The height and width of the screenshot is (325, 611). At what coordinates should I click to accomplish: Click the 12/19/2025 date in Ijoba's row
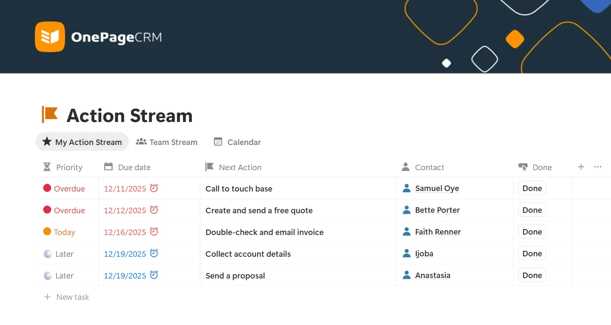point(125,254)
